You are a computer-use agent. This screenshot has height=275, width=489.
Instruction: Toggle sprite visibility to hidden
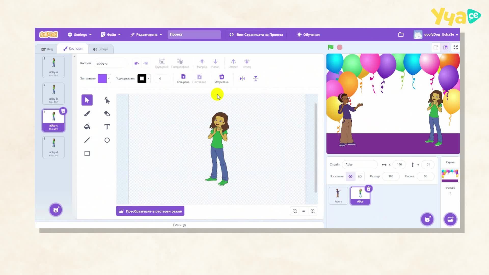pyautogui.click(x=360, y=176)
